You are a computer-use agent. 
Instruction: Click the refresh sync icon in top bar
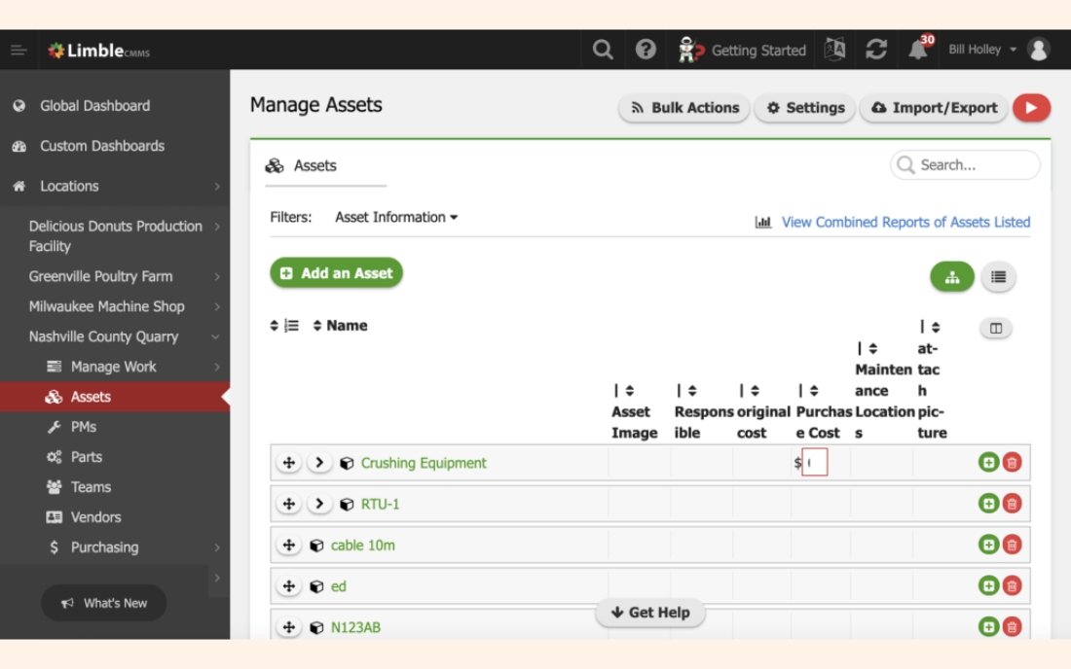[876, 50]
